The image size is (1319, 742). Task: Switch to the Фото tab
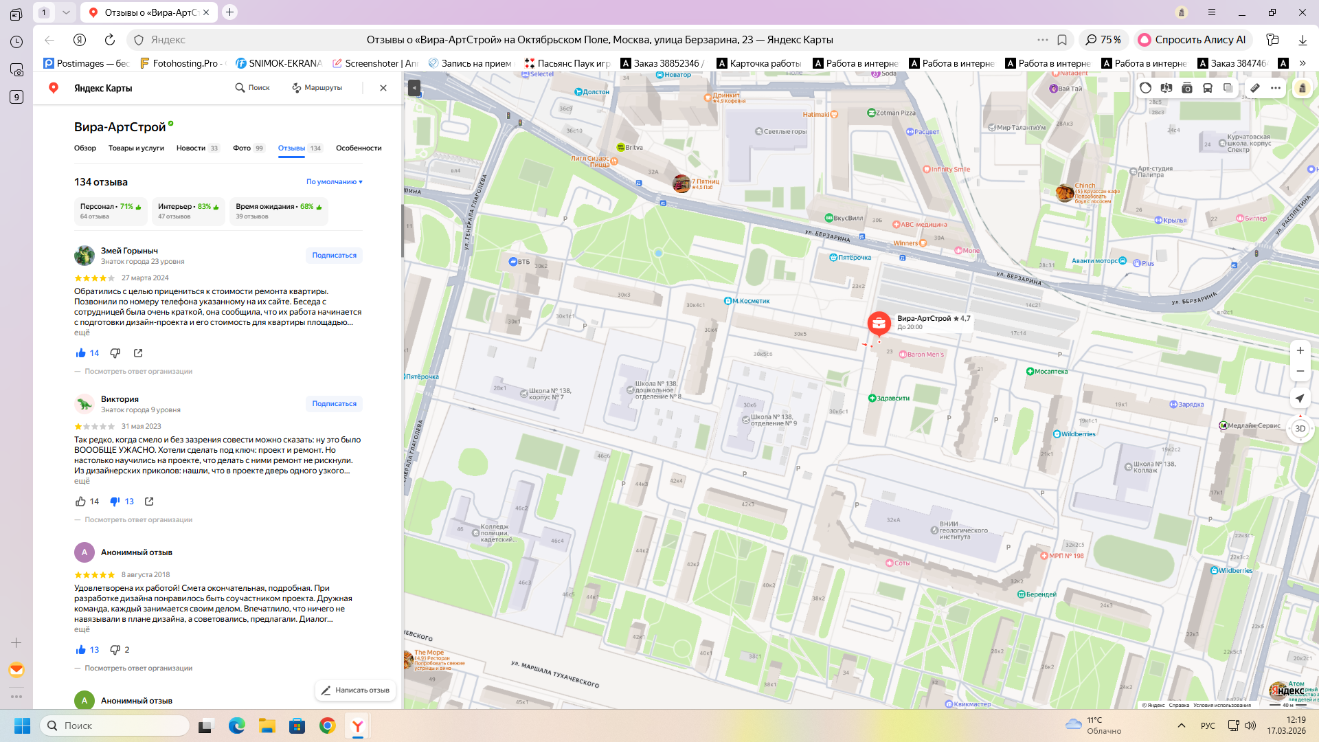point(242,148)
